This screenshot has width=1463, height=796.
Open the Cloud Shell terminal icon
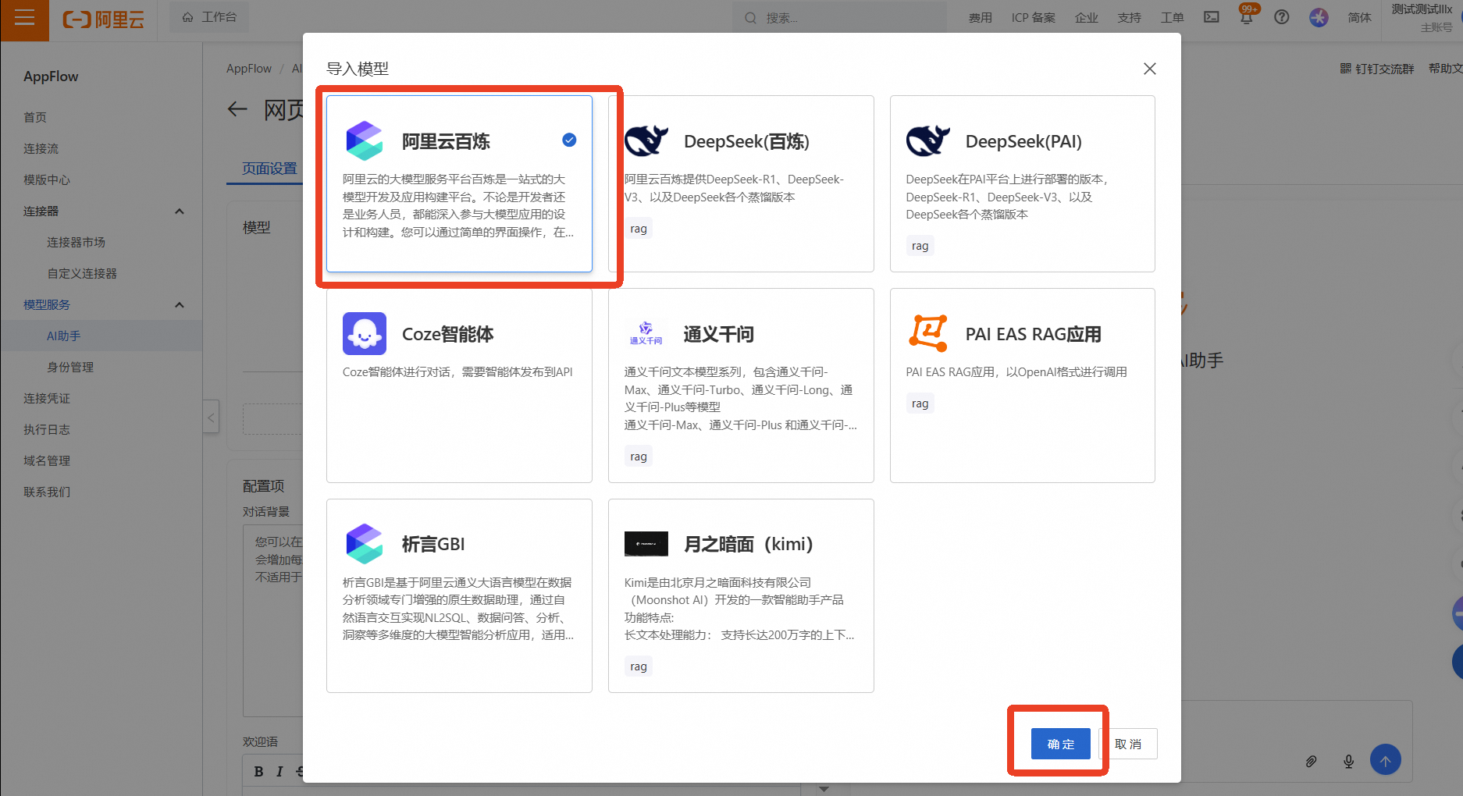tap(1211, 17)
